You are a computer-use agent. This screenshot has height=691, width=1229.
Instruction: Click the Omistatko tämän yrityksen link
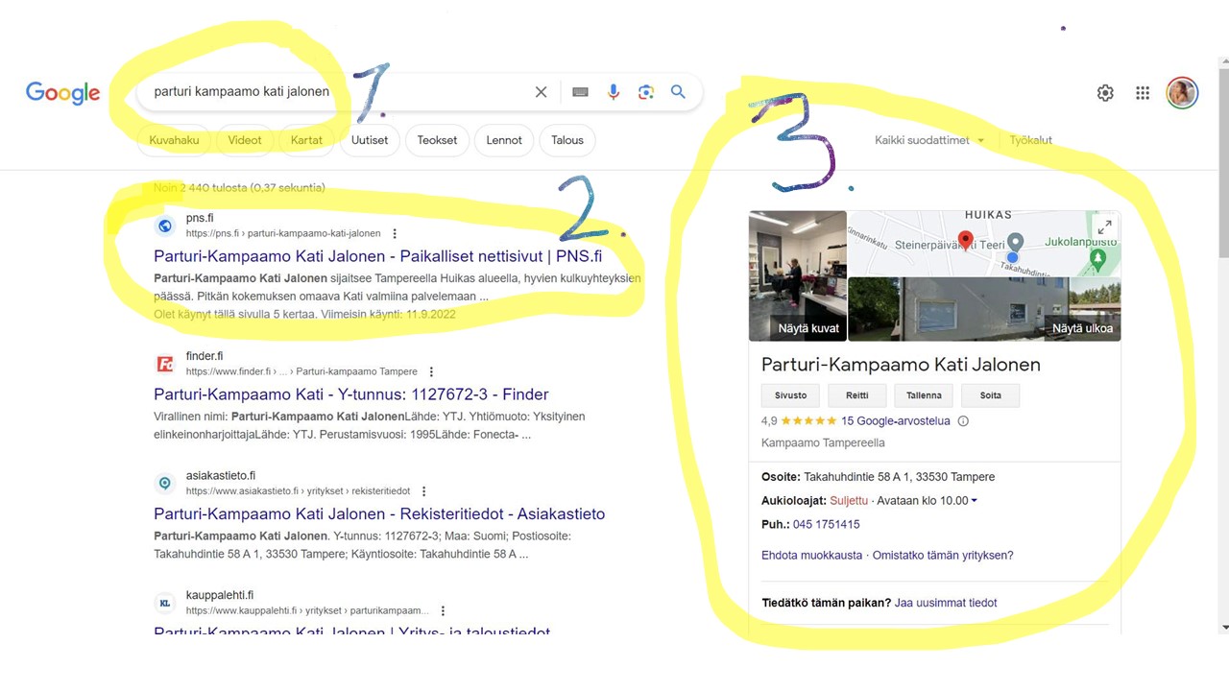(x=943, y=556)
